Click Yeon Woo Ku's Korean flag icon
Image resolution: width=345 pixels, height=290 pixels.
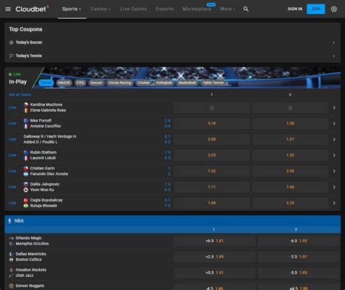26,190
